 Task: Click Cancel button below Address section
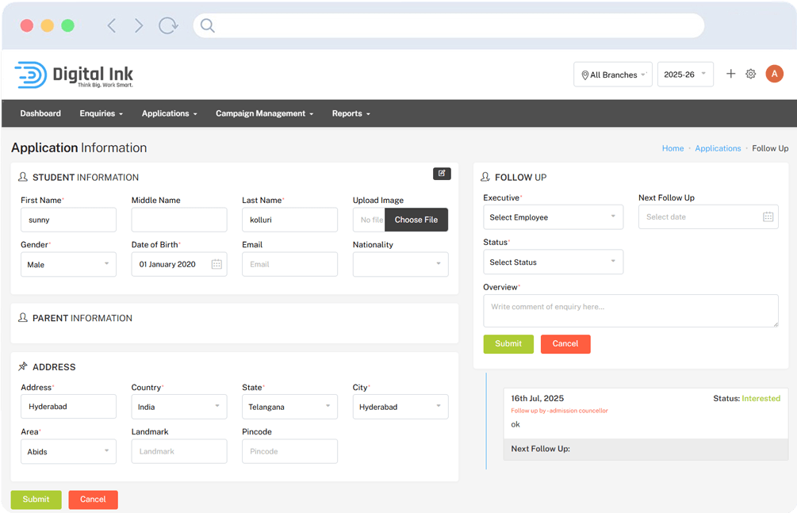(x=93, y=500)
